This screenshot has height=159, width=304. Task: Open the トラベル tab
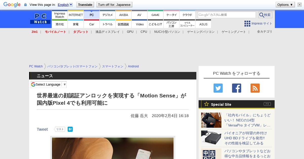click(108, 24)
